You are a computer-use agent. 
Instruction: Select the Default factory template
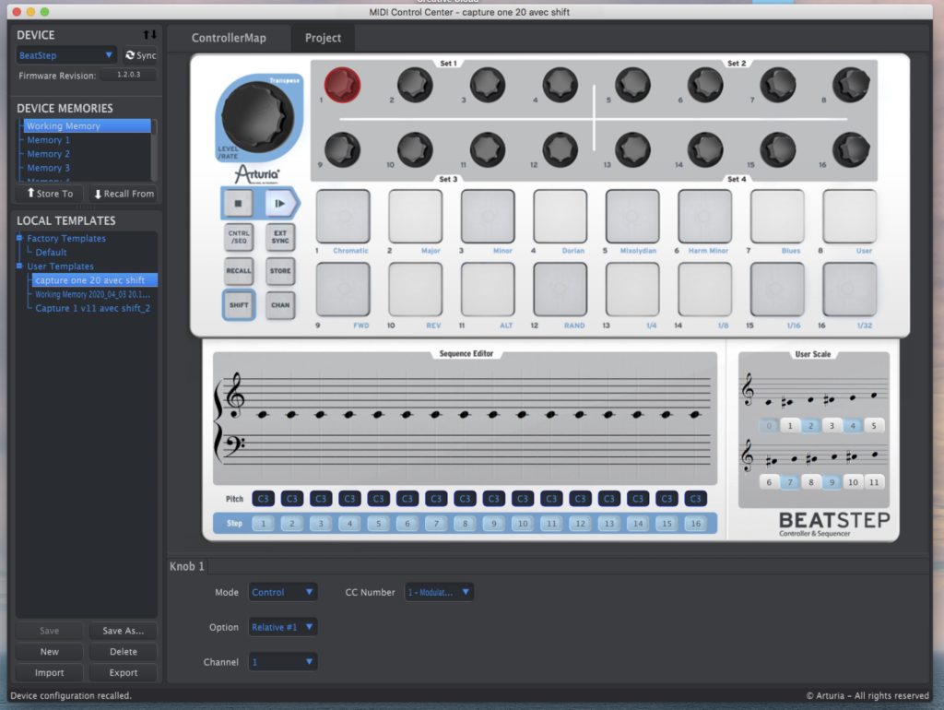51,253
